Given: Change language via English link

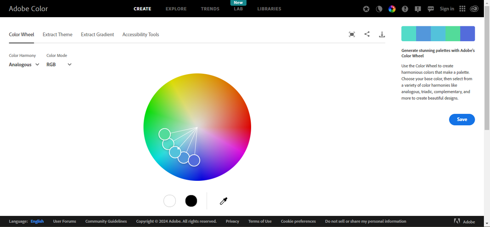Looking at the screenshot, I should point(37,221).
